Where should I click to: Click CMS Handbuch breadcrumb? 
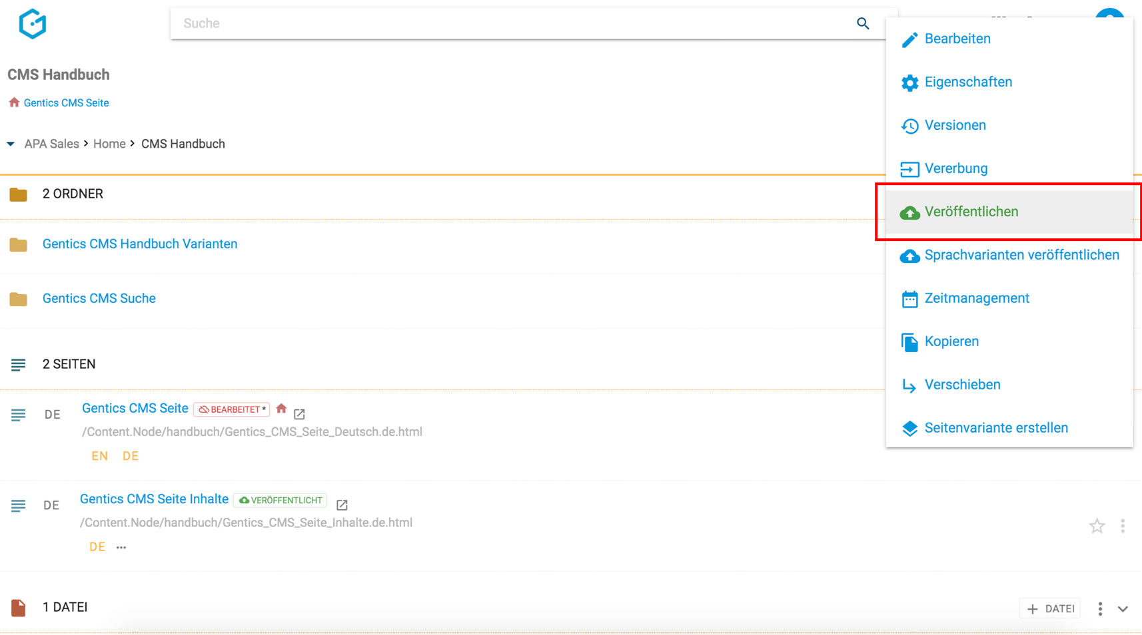tap(183, 144)
